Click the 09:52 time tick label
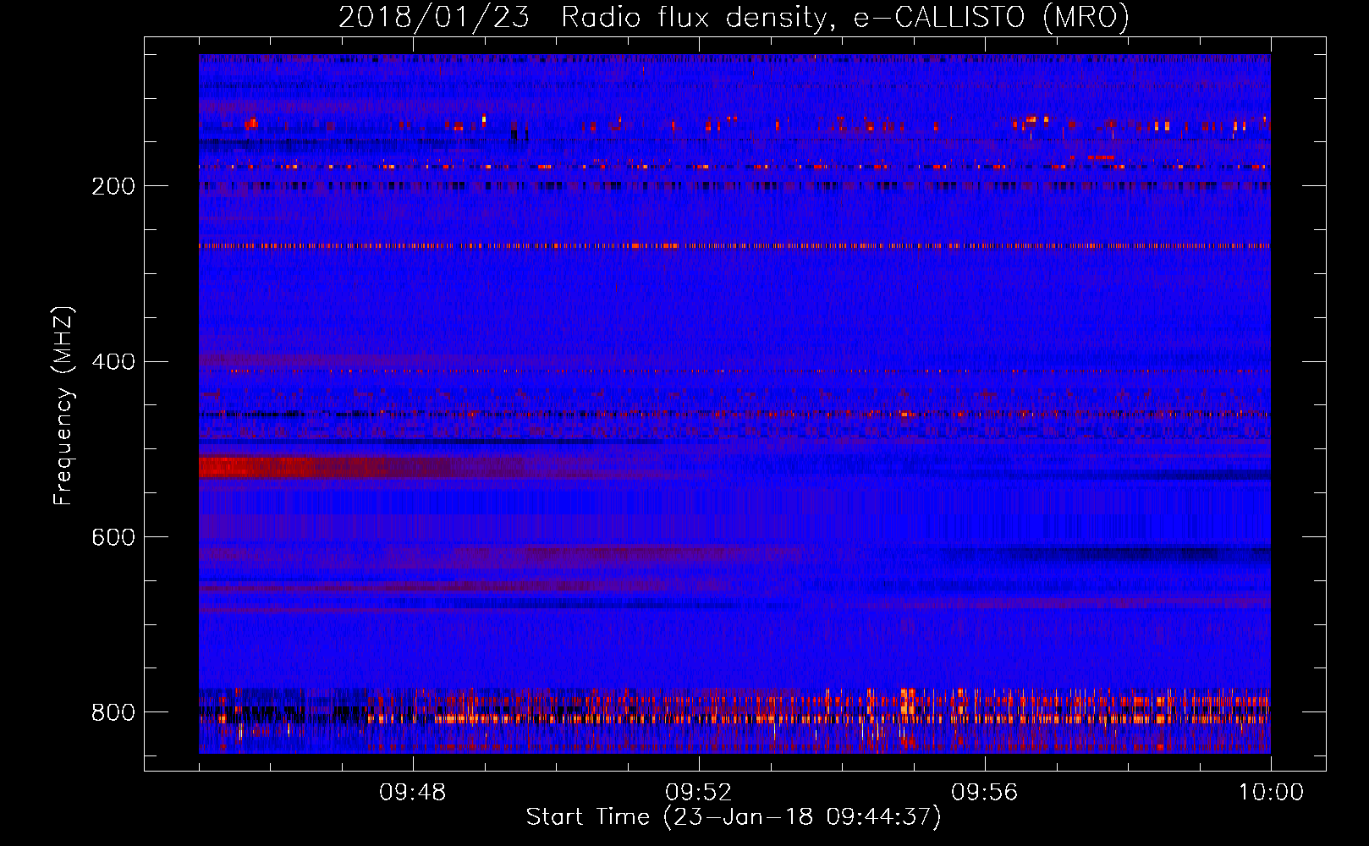Image resolution: width=1369 pixels, height=846 pixels. tap(699, 793)
